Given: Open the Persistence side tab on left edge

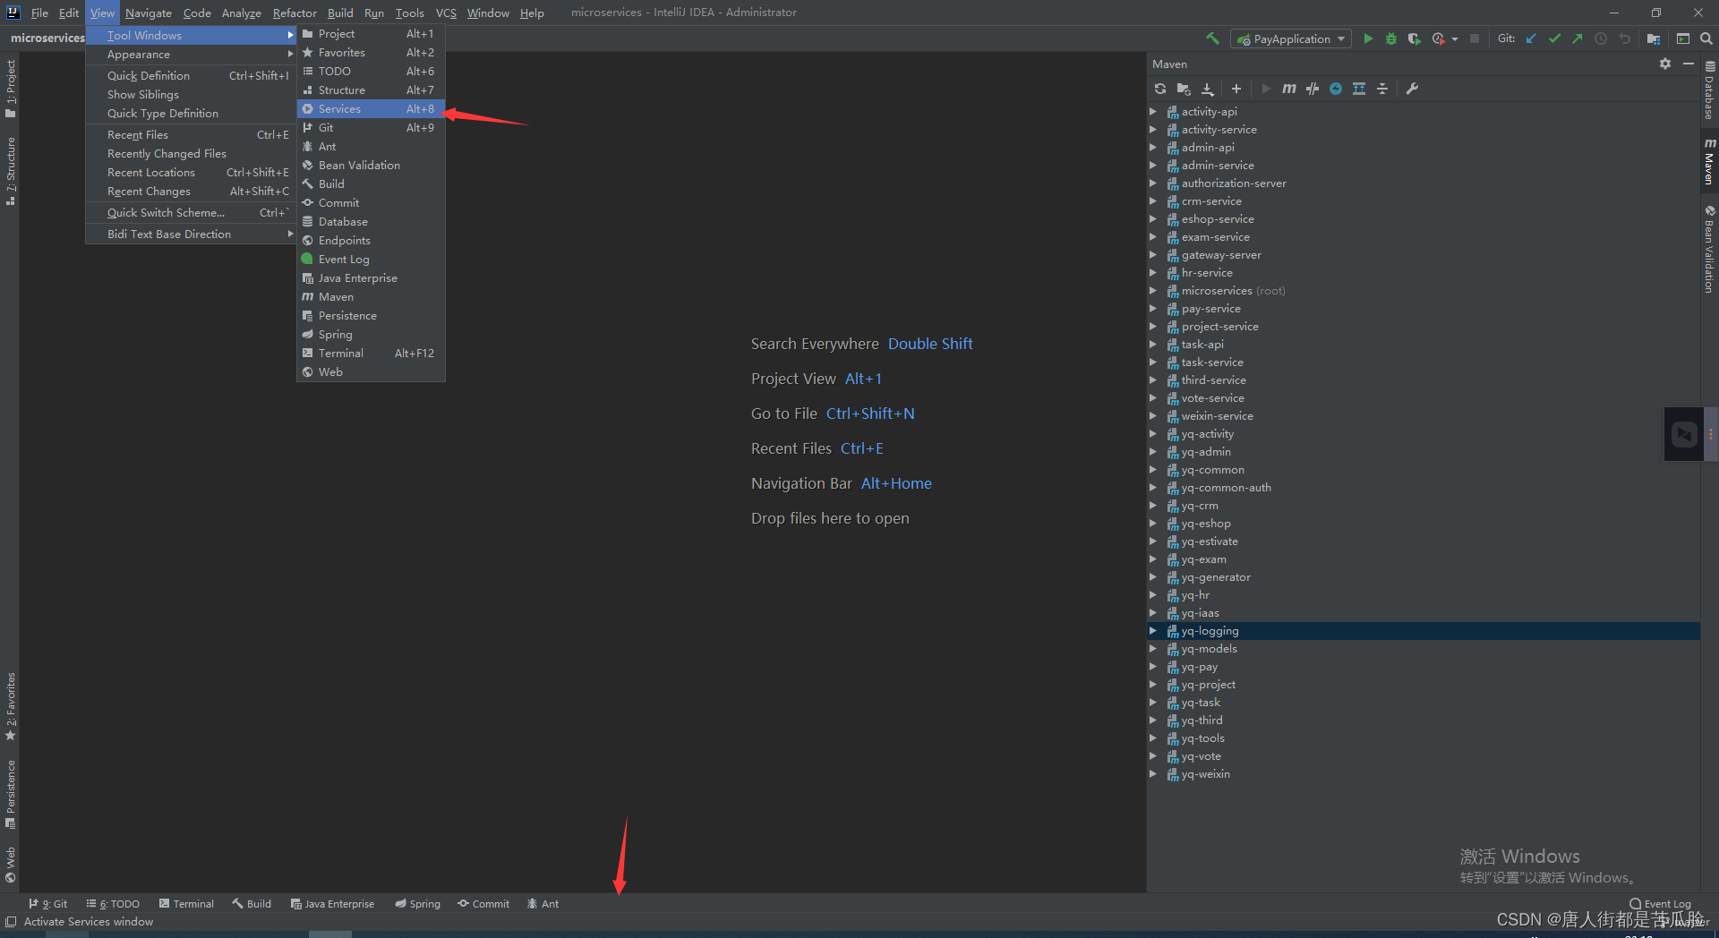Looking at the screenshot, I should point(11,794).
